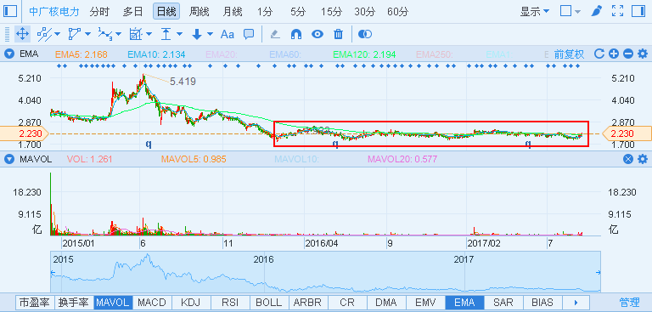Expand range marker options arrow
652x312 pixels.
click(179, 34)
